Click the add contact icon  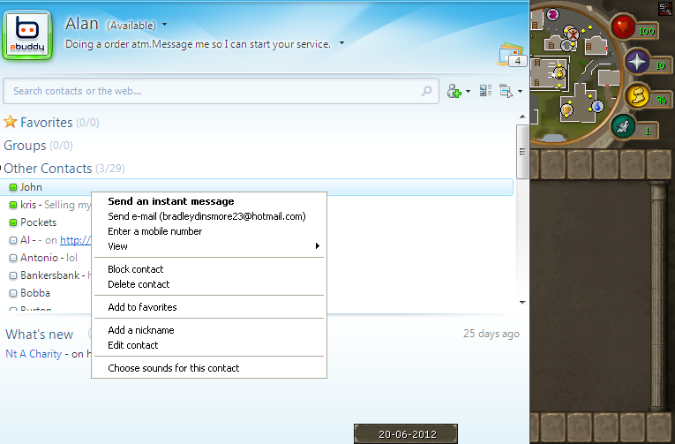[x=454, y=91]
